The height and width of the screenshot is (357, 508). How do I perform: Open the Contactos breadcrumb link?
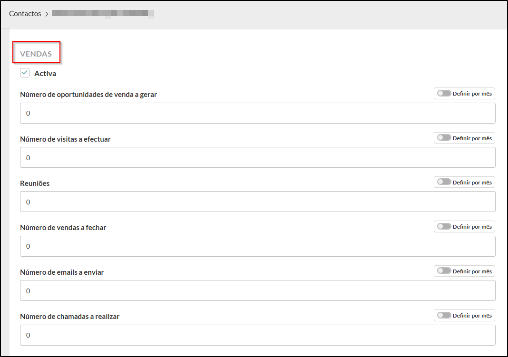(25, 14)
